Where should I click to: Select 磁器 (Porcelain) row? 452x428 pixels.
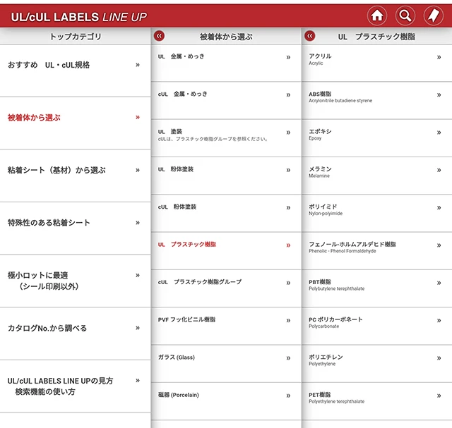tap(226, 401)
